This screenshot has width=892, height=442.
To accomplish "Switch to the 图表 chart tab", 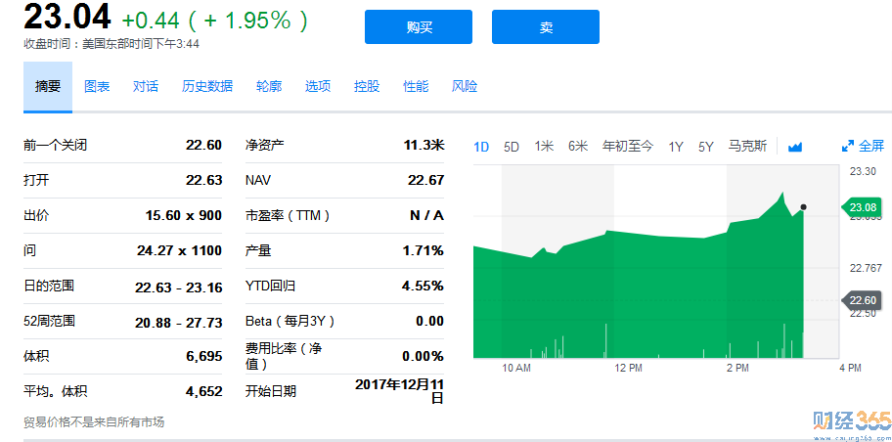I will click(x=97, y=86).
